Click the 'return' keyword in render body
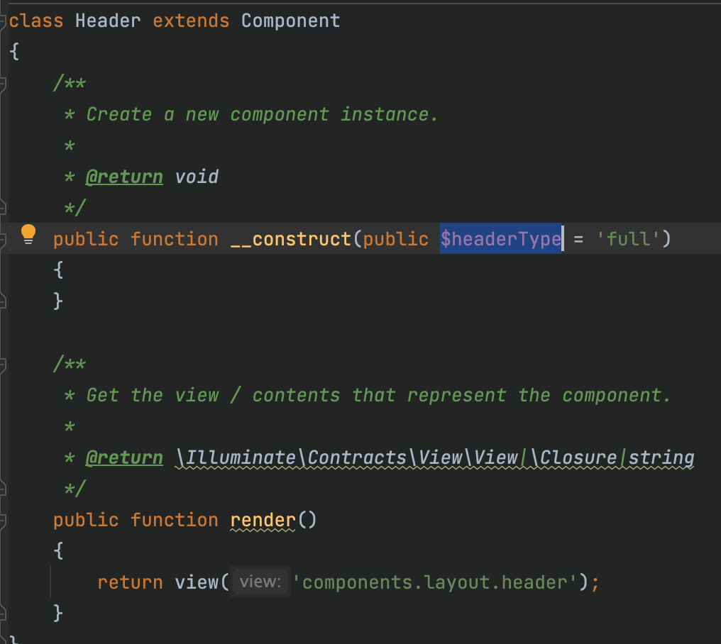 (x=130, y=582)
